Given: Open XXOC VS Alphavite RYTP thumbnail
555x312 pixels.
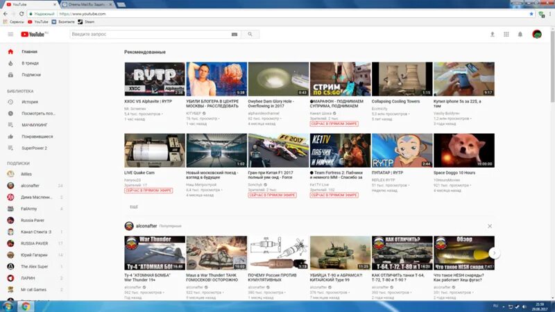Looking at the screenshot, I should point(155,79).
